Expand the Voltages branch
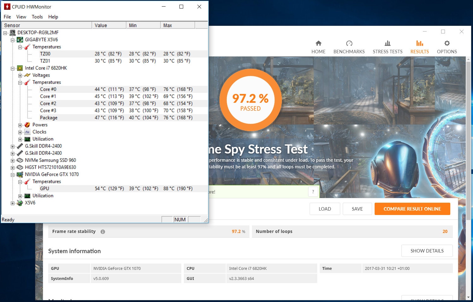The height and width of the screenshot is (302, 473). (20, 76)
